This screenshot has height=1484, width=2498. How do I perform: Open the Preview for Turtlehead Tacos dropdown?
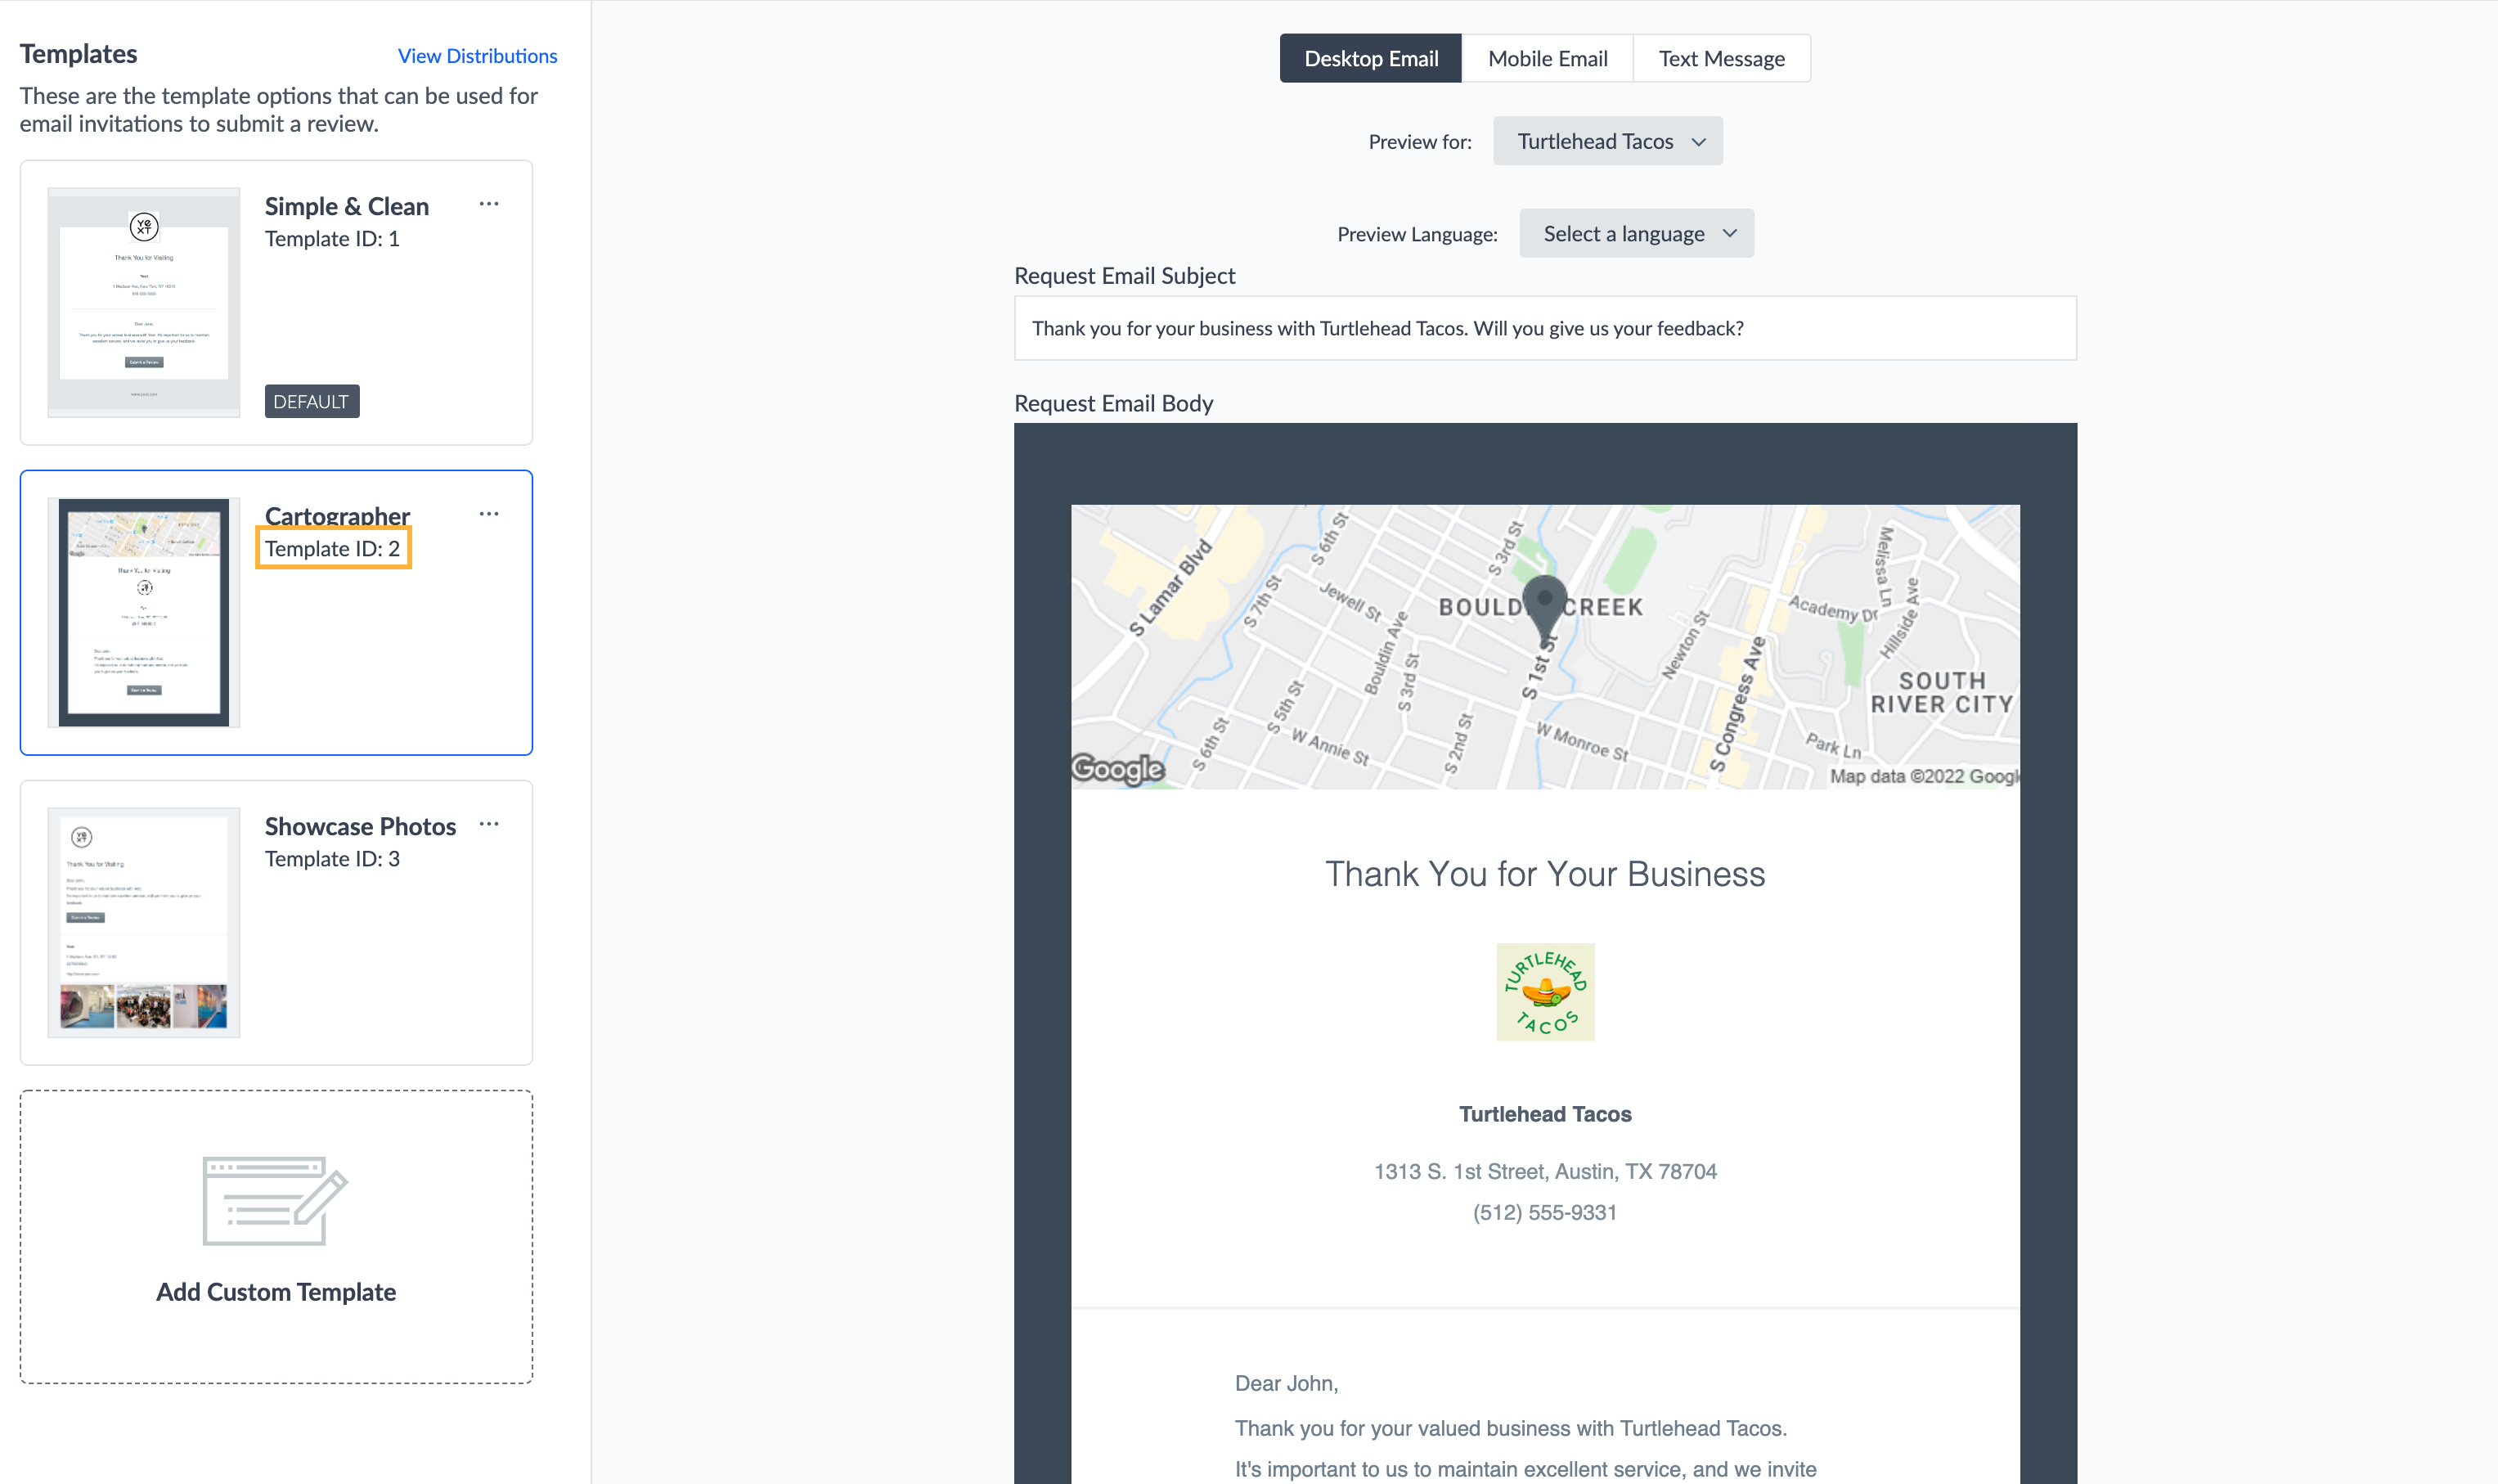click(1607, 141)
